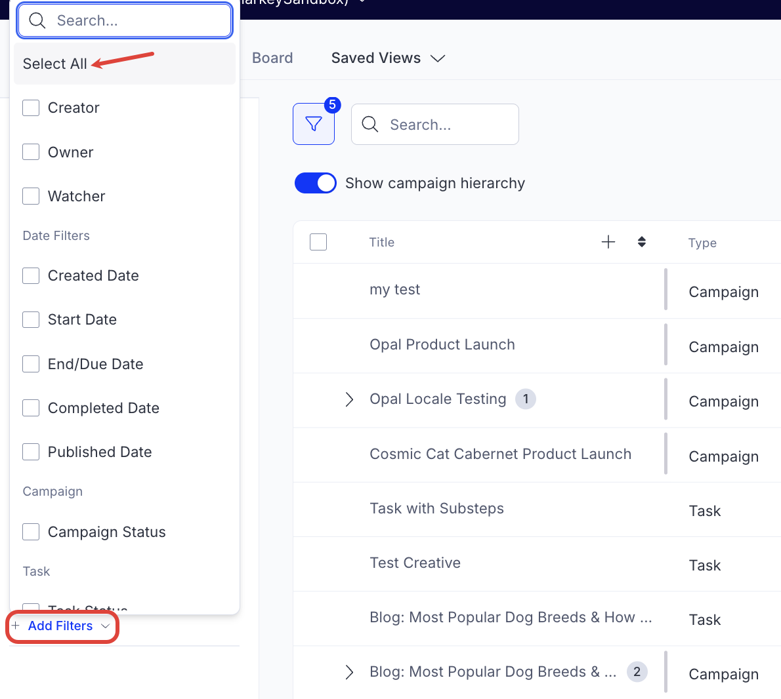This screenshot has width=781, height=699.
Task: Switch to the Board tab
Action: [x=272, y=58]
